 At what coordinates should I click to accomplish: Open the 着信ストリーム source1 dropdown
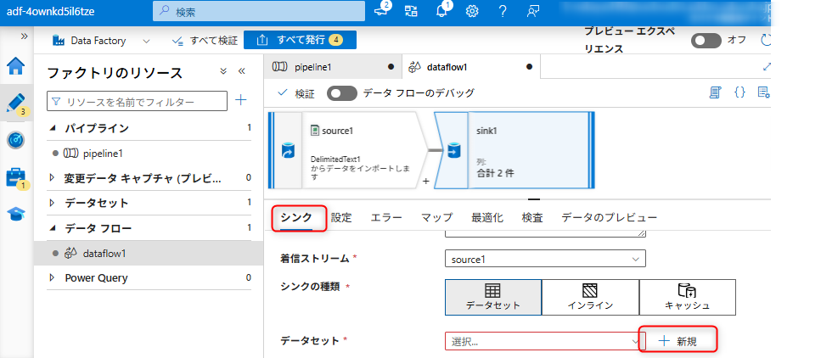pos(545,259)
